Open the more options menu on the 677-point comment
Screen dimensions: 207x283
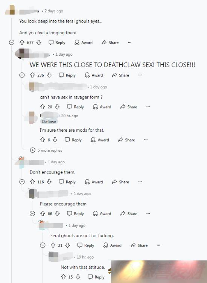click(129, 43)
